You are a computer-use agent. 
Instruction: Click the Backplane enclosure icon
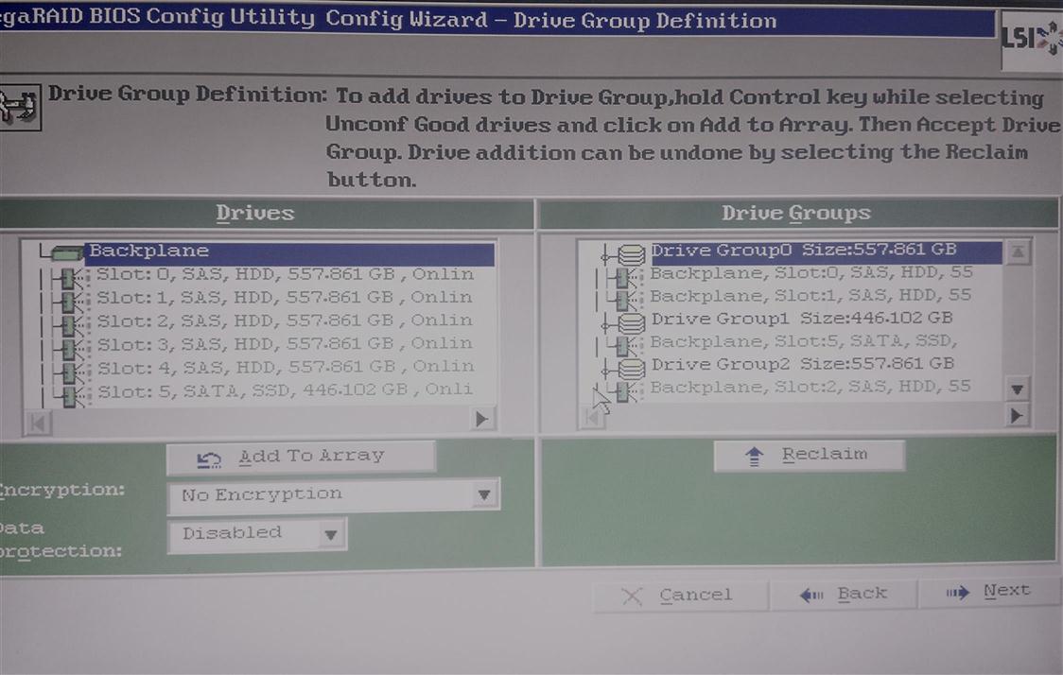coord(66,254)
